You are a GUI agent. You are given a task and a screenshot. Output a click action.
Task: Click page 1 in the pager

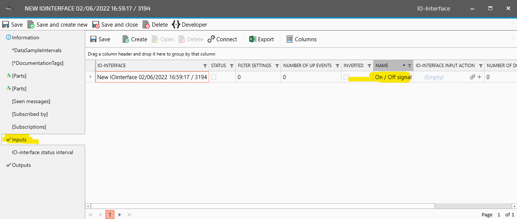click(110, 214)
